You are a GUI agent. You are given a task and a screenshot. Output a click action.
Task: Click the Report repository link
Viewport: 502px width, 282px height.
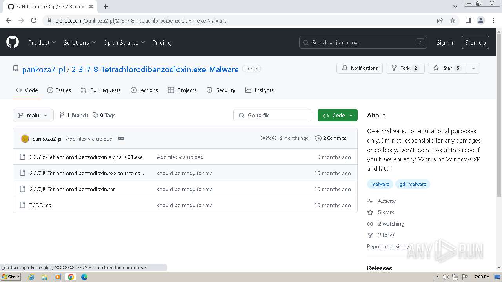click(388, 246)
